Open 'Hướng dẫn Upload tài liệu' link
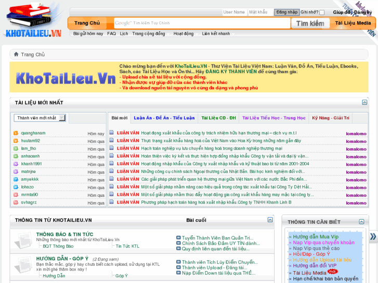Viewport: 378px width, 283px height. [322, 260]
